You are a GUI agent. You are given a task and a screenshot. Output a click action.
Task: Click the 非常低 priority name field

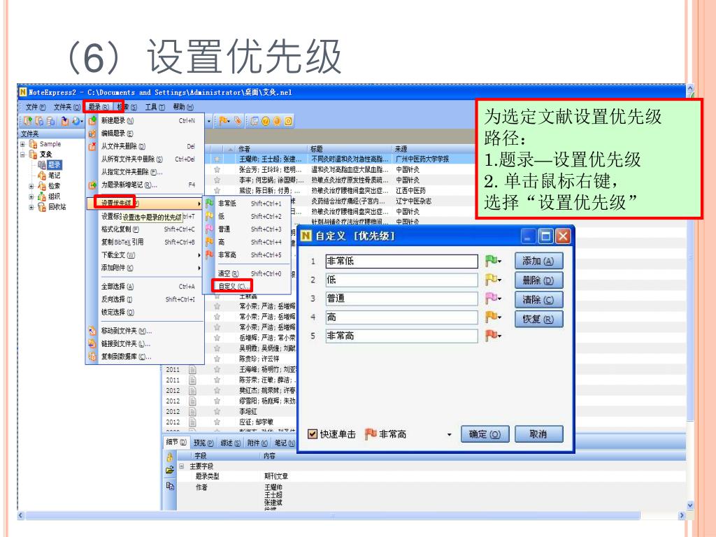(x=401, y=262)
